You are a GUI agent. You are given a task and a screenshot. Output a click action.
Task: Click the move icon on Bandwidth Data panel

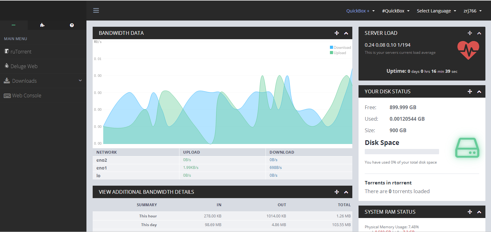coord(337,33)
